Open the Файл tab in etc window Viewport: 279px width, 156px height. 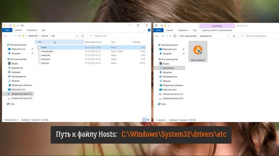tap(7, 30)
